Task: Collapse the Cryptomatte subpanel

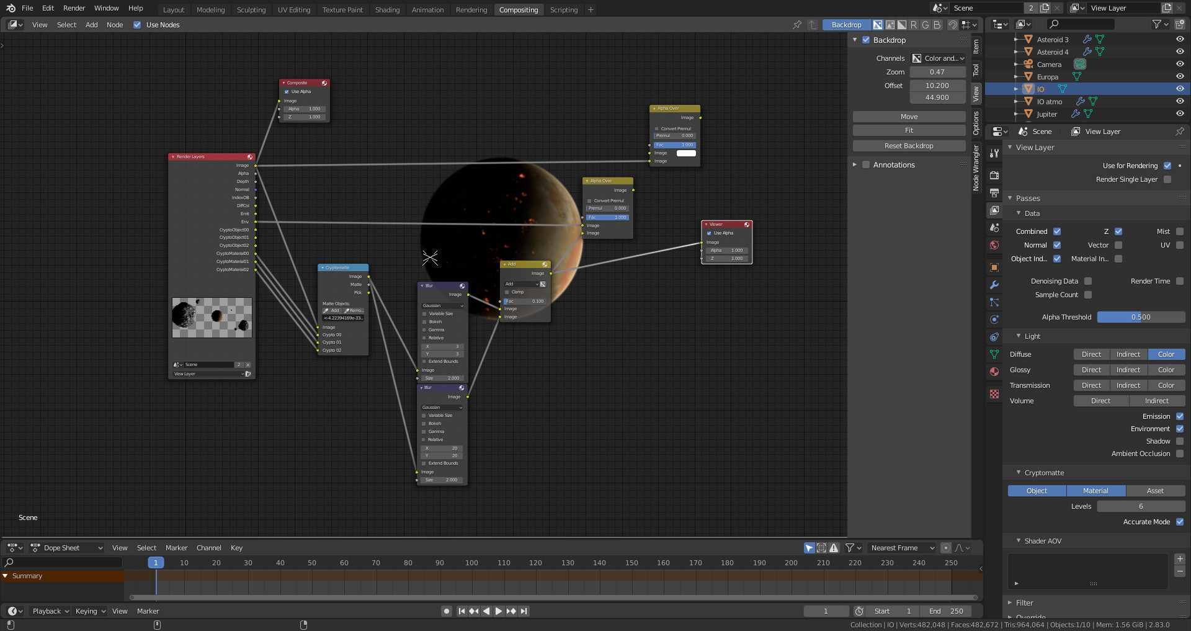Action: [x=1019, y=472]
